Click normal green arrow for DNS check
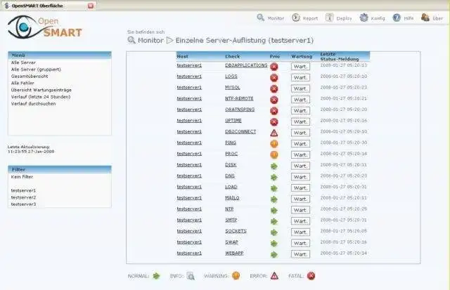 (x=274, y=177)
